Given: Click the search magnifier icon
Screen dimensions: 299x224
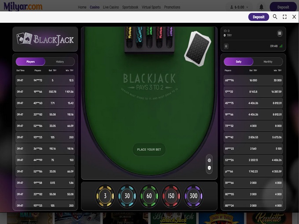Looking at the screenshot, I should [275, 17].
